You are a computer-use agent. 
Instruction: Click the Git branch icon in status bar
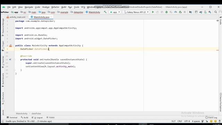(203, 121)
